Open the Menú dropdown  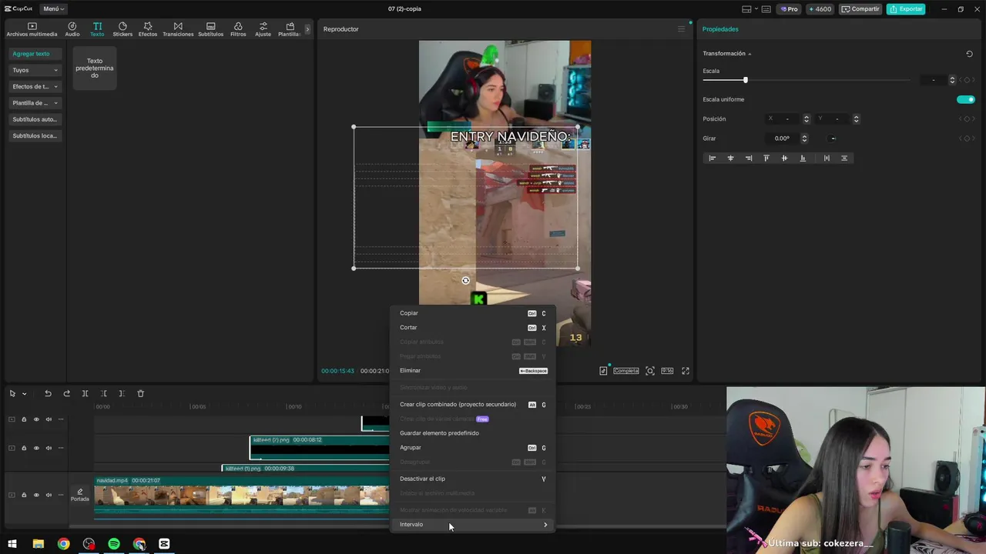click(53, 9)
